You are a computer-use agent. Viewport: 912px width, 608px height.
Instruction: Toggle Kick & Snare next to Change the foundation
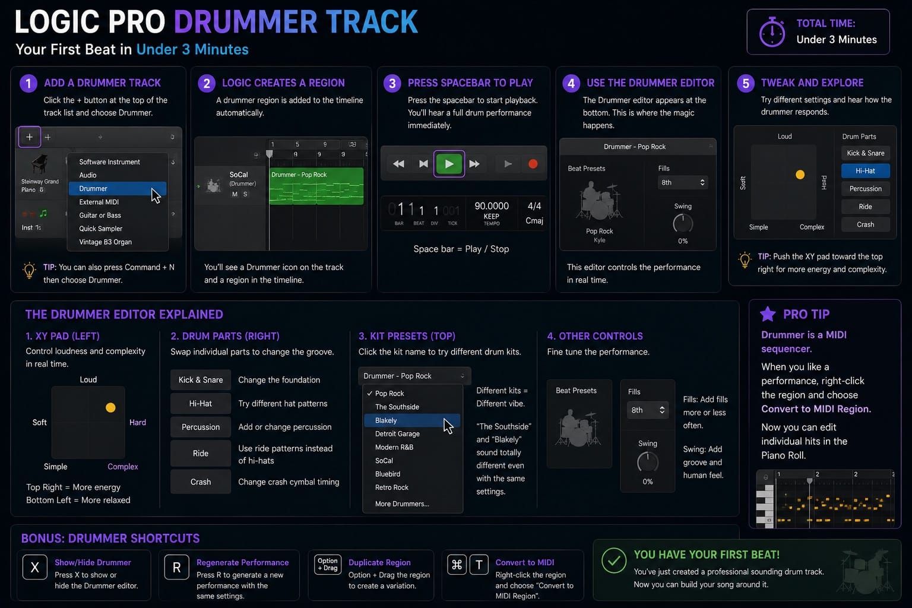[201, 380]
